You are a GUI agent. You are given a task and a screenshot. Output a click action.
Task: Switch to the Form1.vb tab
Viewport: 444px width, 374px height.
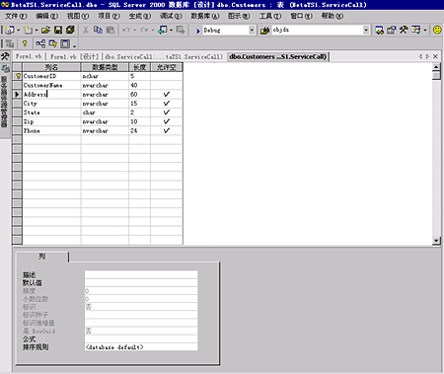coord(29,56)
